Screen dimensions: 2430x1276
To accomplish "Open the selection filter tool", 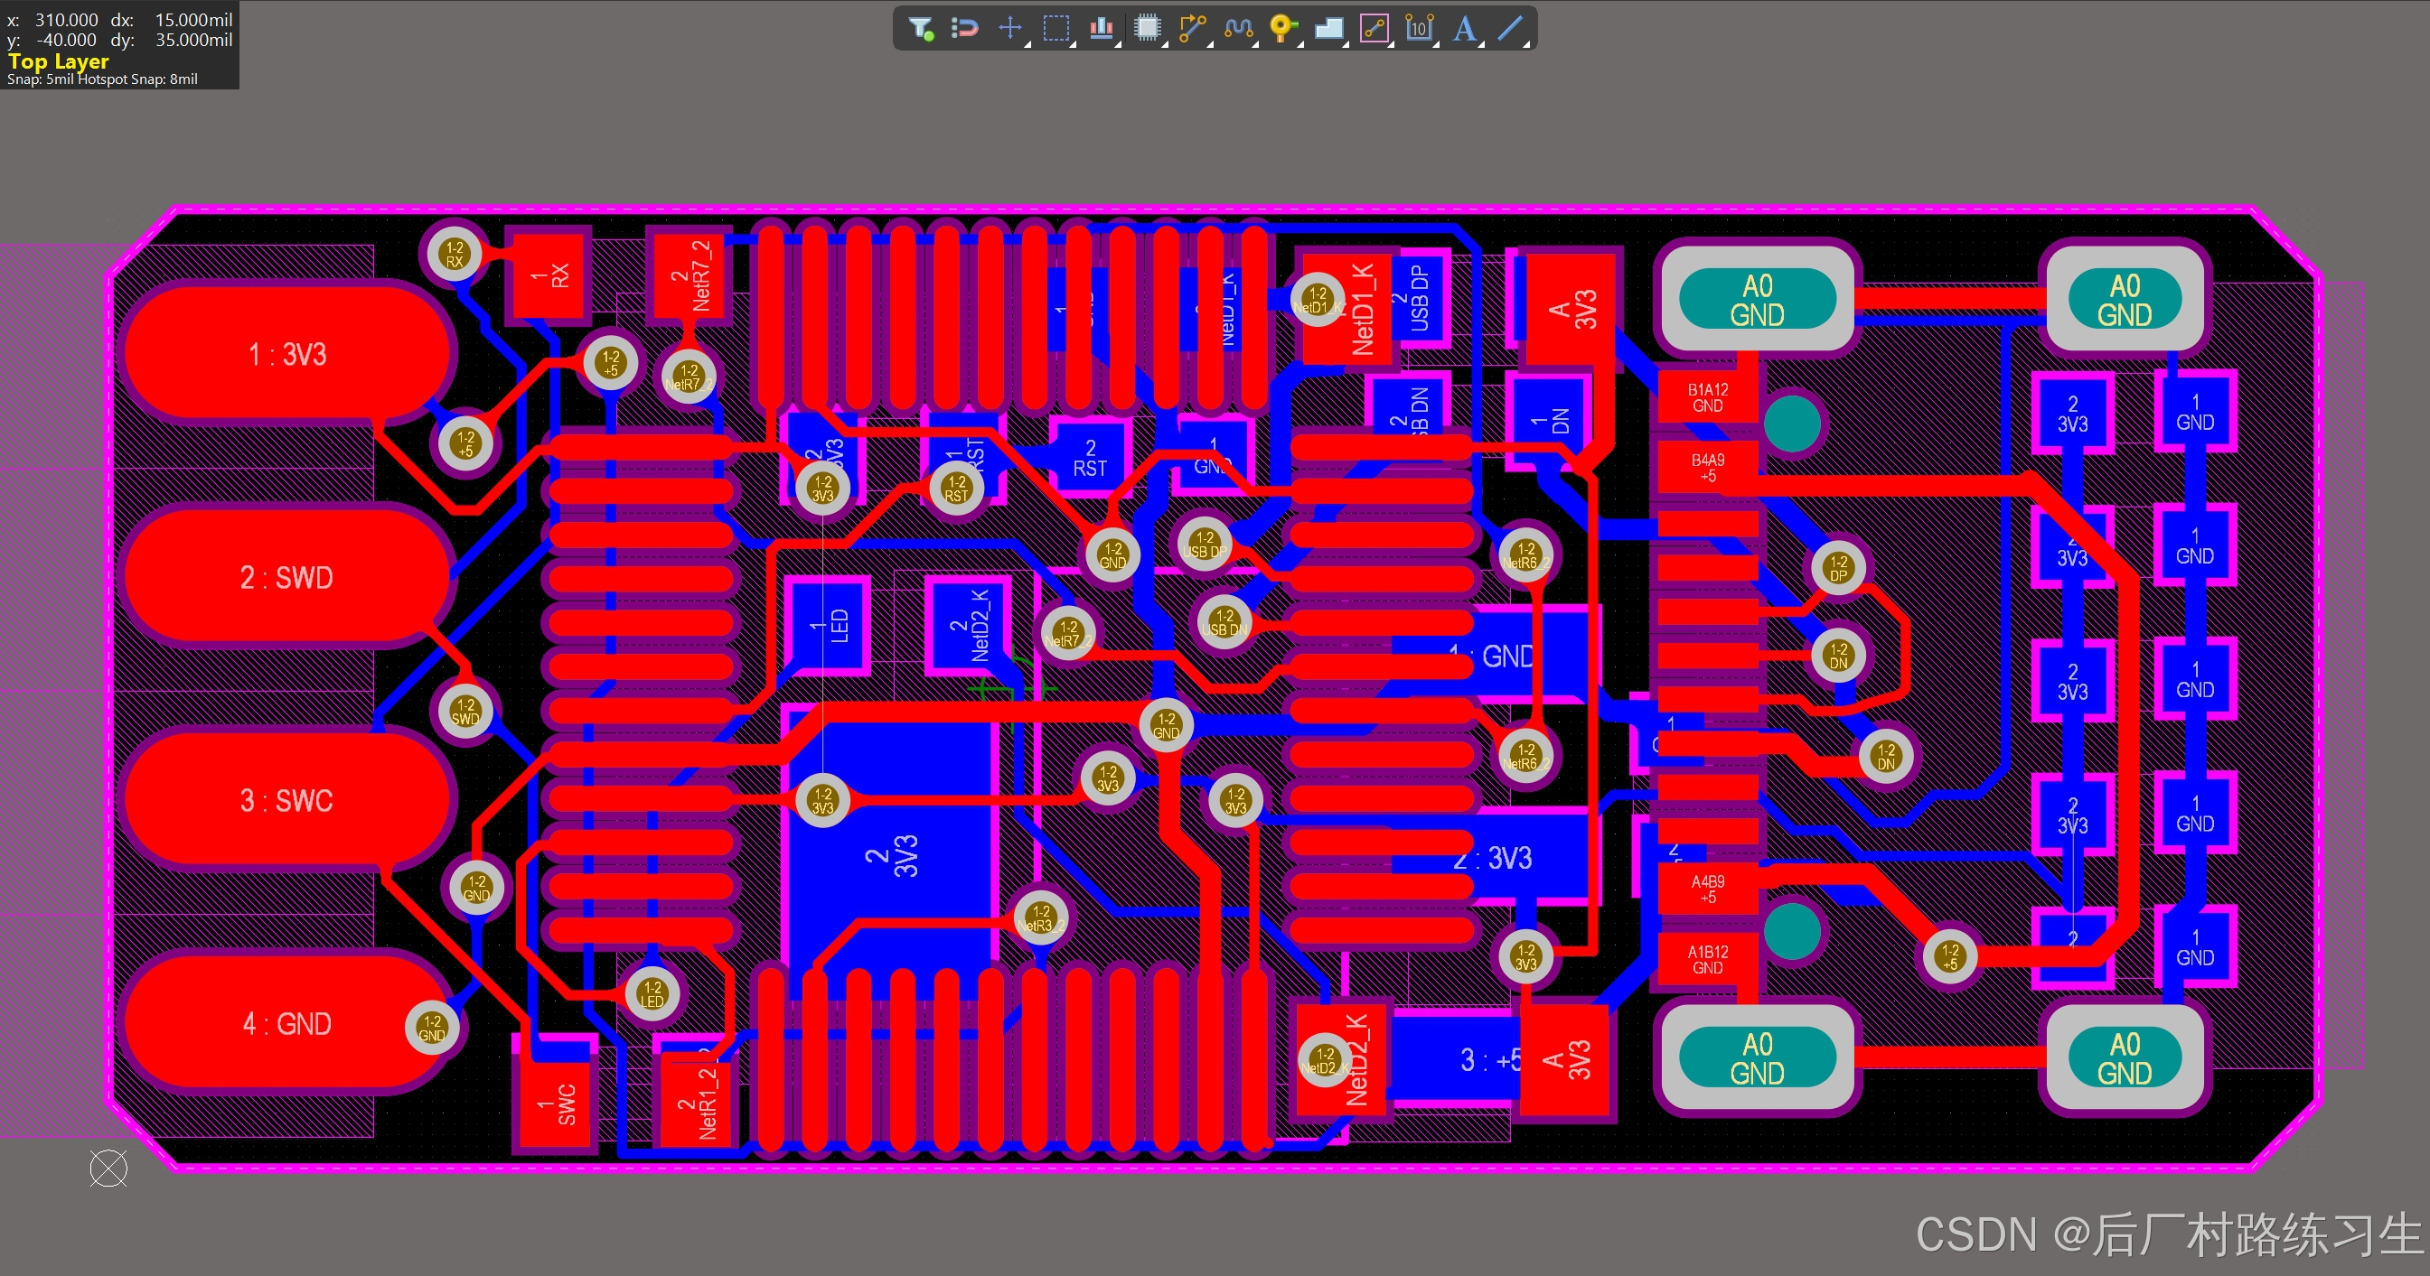I will coord(921,28).
